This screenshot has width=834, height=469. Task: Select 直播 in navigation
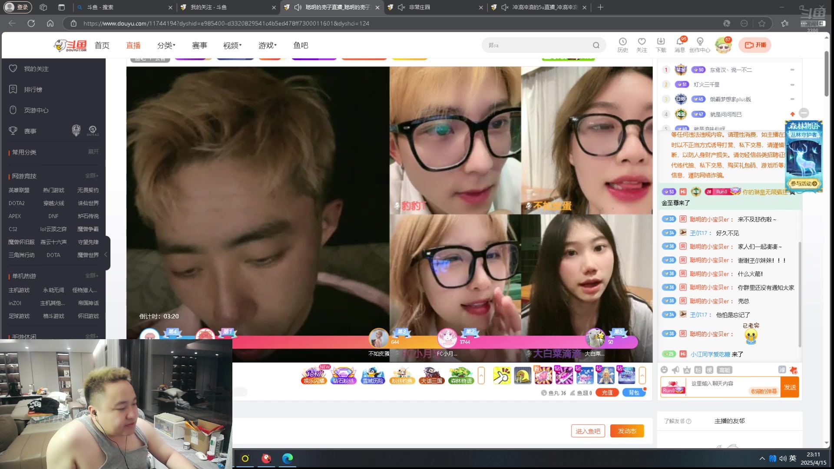click(x=133, y=45)
